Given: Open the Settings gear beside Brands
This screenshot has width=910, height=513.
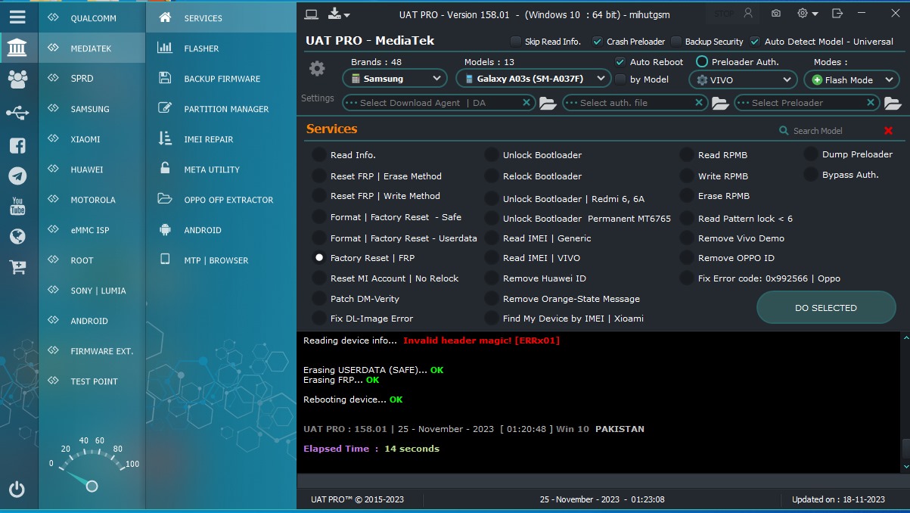Looking at the screenshot, I should click(x=317, y=69).
